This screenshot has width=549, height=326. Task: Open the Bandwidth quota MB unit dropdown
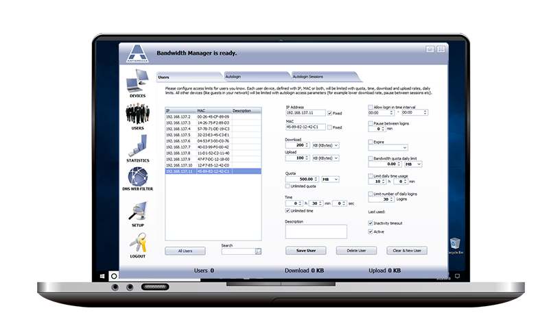(413, 164)
